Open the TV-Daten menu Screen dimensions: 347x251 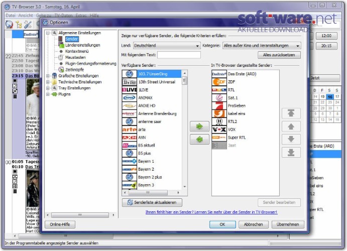63,16
